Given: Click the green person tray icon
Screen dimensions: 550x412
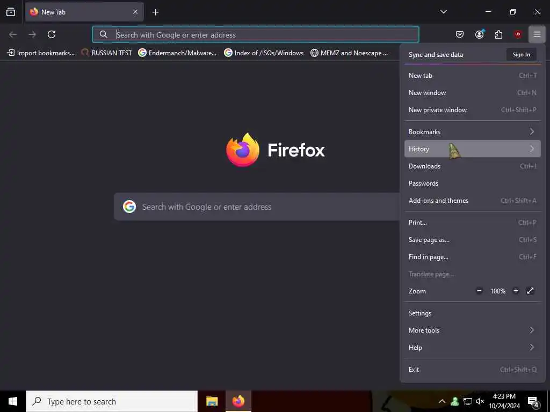Looking at the screenshot, I should 455,401.
